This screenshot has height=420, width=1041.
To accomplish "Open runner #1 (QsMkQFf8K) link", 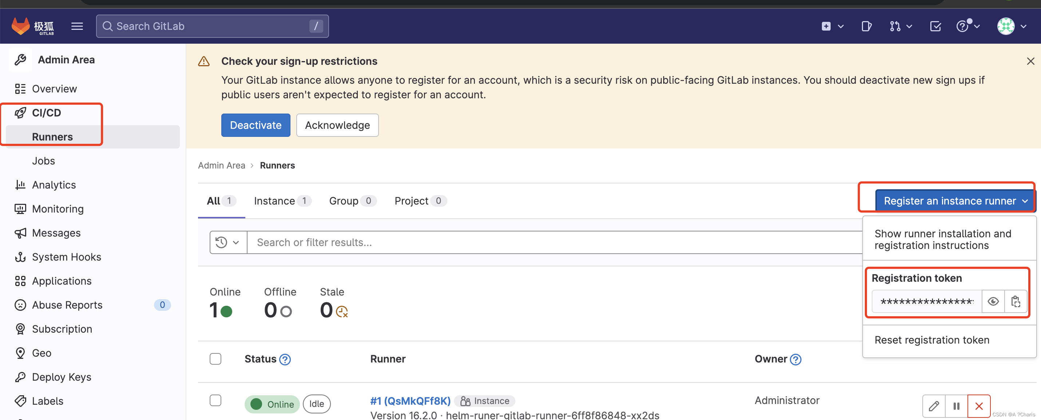I will (x=410, y=401).
